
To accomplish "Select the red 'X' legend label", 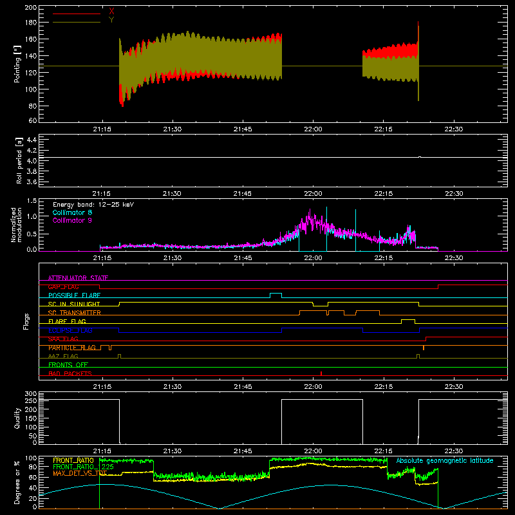I will 111,12.
